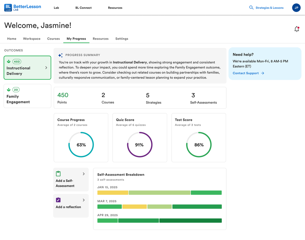Open the JP profile avatar
Viewport: 305px width, 240px height.
pos(296,8)
